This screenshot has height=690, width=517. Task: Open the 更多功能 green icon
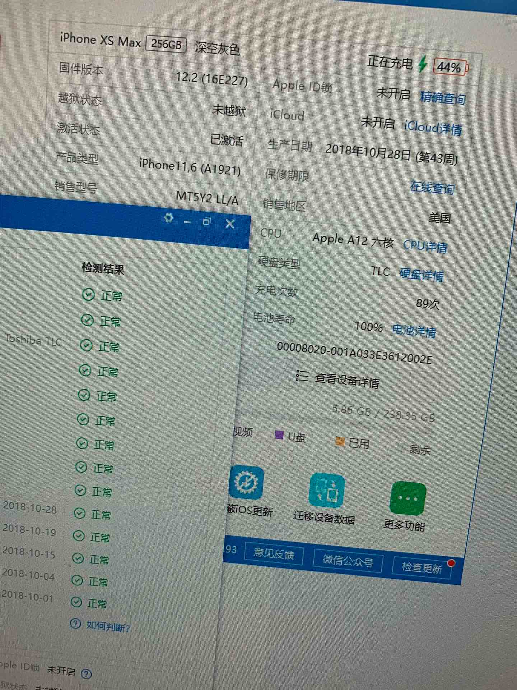[x=407, y=498]
